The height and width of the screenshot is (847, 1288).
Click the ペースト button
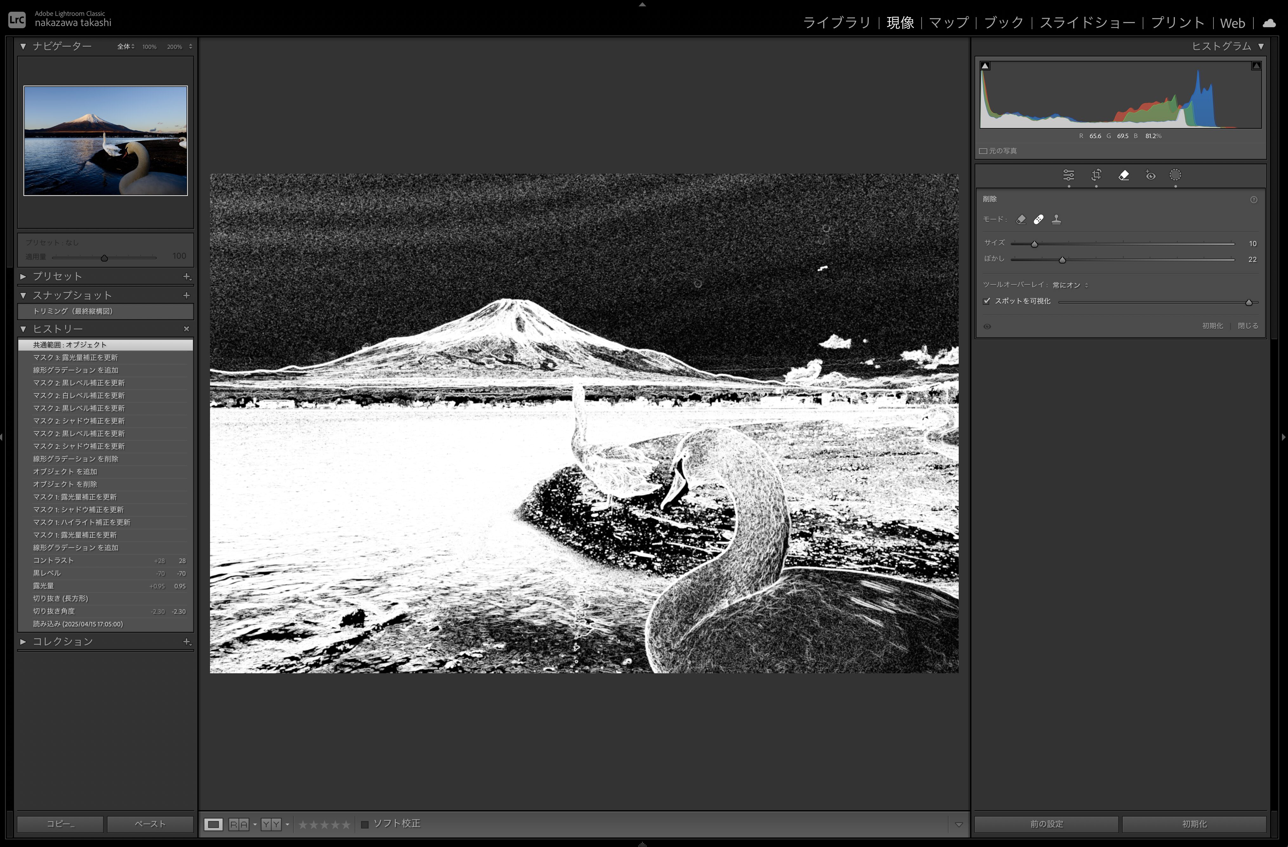point(150,824)
